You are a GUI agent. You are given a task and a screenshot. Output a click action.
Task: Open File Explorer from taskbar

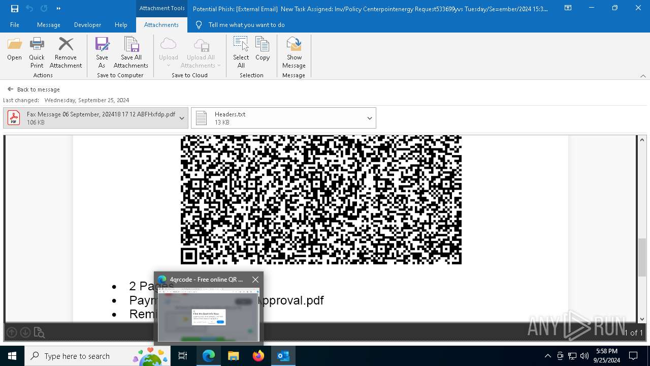click(x=233, y=356)
